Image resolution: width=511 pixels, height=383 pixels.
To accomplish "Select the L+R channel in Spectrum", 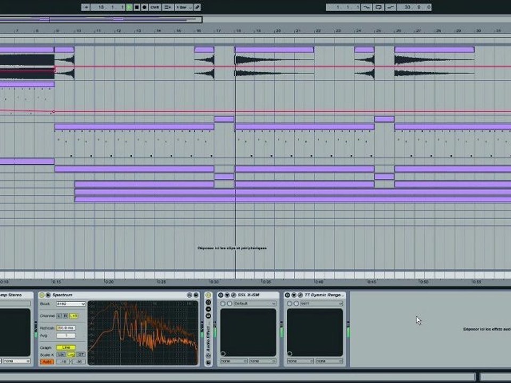I will pos(73,315).
